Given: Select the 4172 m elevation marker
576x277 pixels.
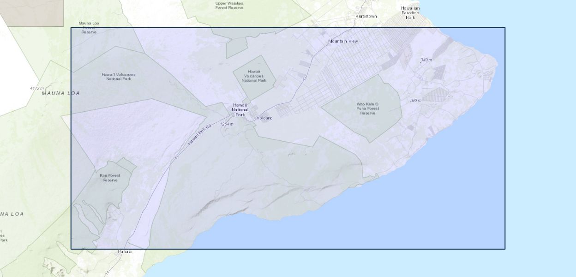Looking at the screenshot, I should pyautogui.click(x=37, y=88).
